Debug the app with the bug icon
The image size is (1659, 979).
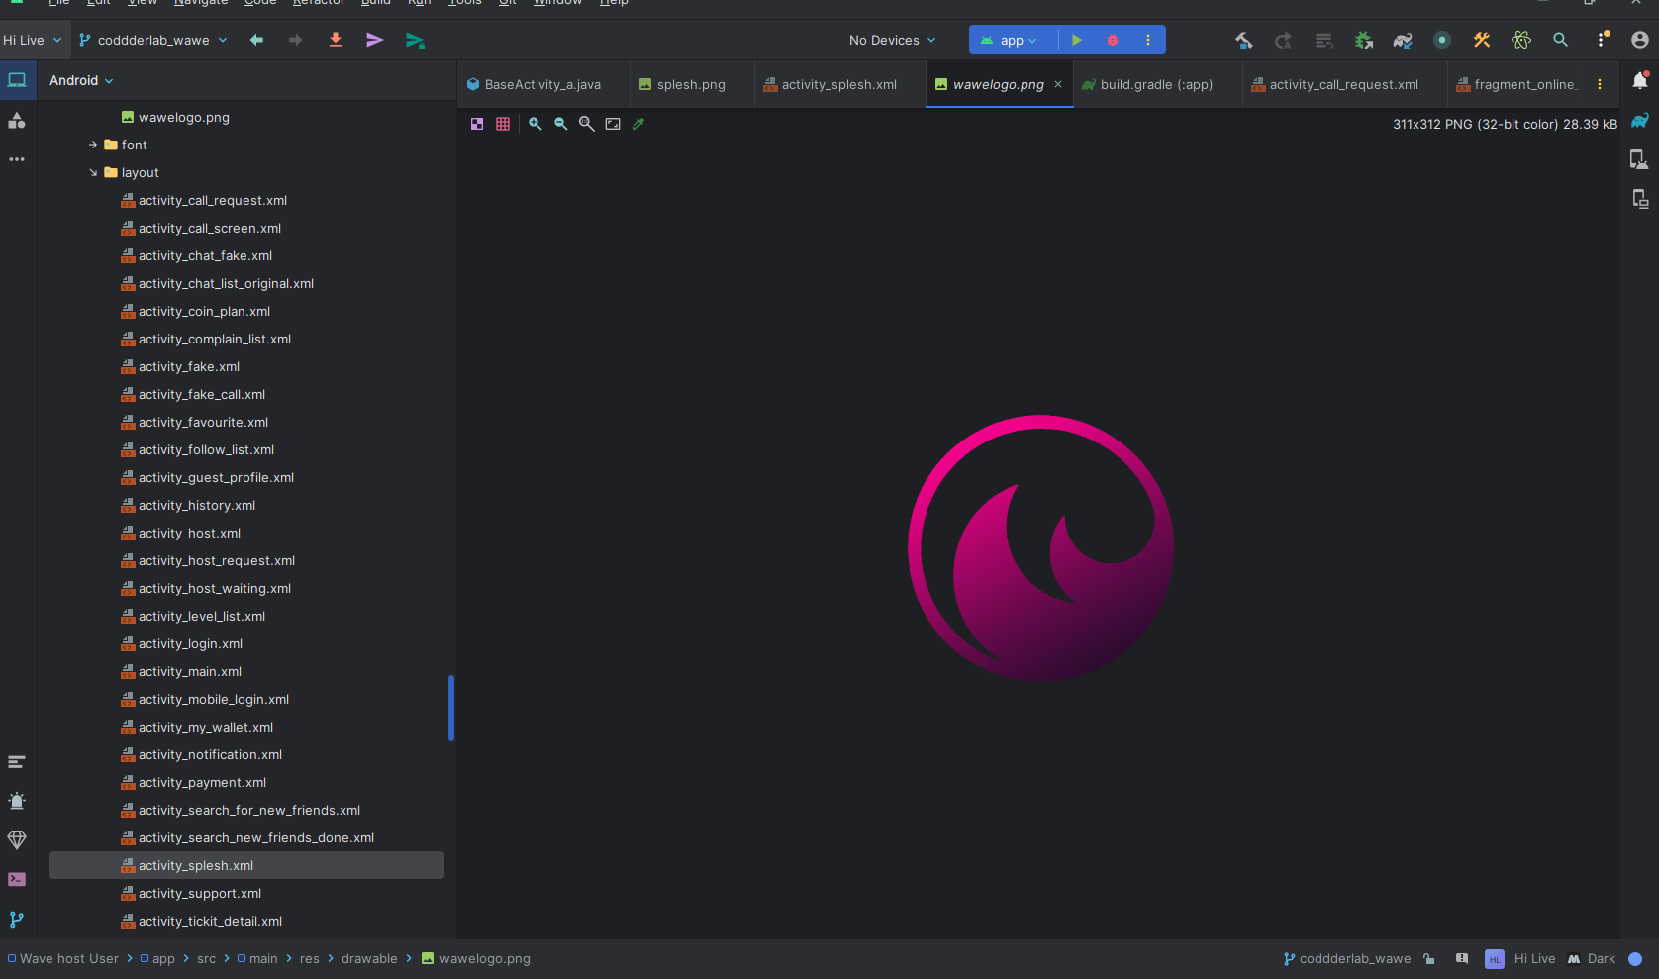1113,40
